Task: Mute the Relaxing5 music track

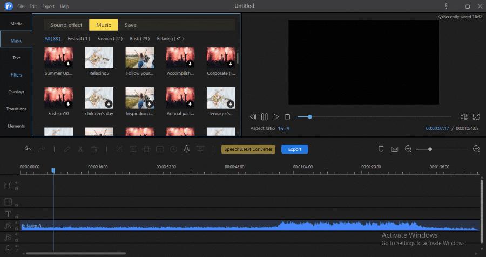Action: click(x=16, y=223)
